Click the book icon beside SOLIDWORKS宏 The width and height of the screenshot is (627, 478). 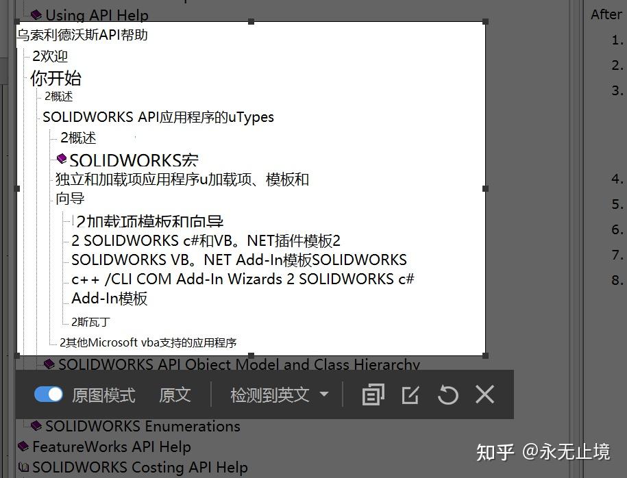point(62,158)
